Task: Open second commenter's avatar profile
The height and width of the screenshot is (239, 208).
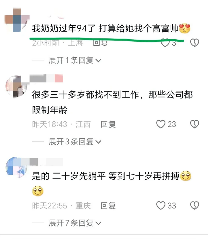Action: [16, 87]
